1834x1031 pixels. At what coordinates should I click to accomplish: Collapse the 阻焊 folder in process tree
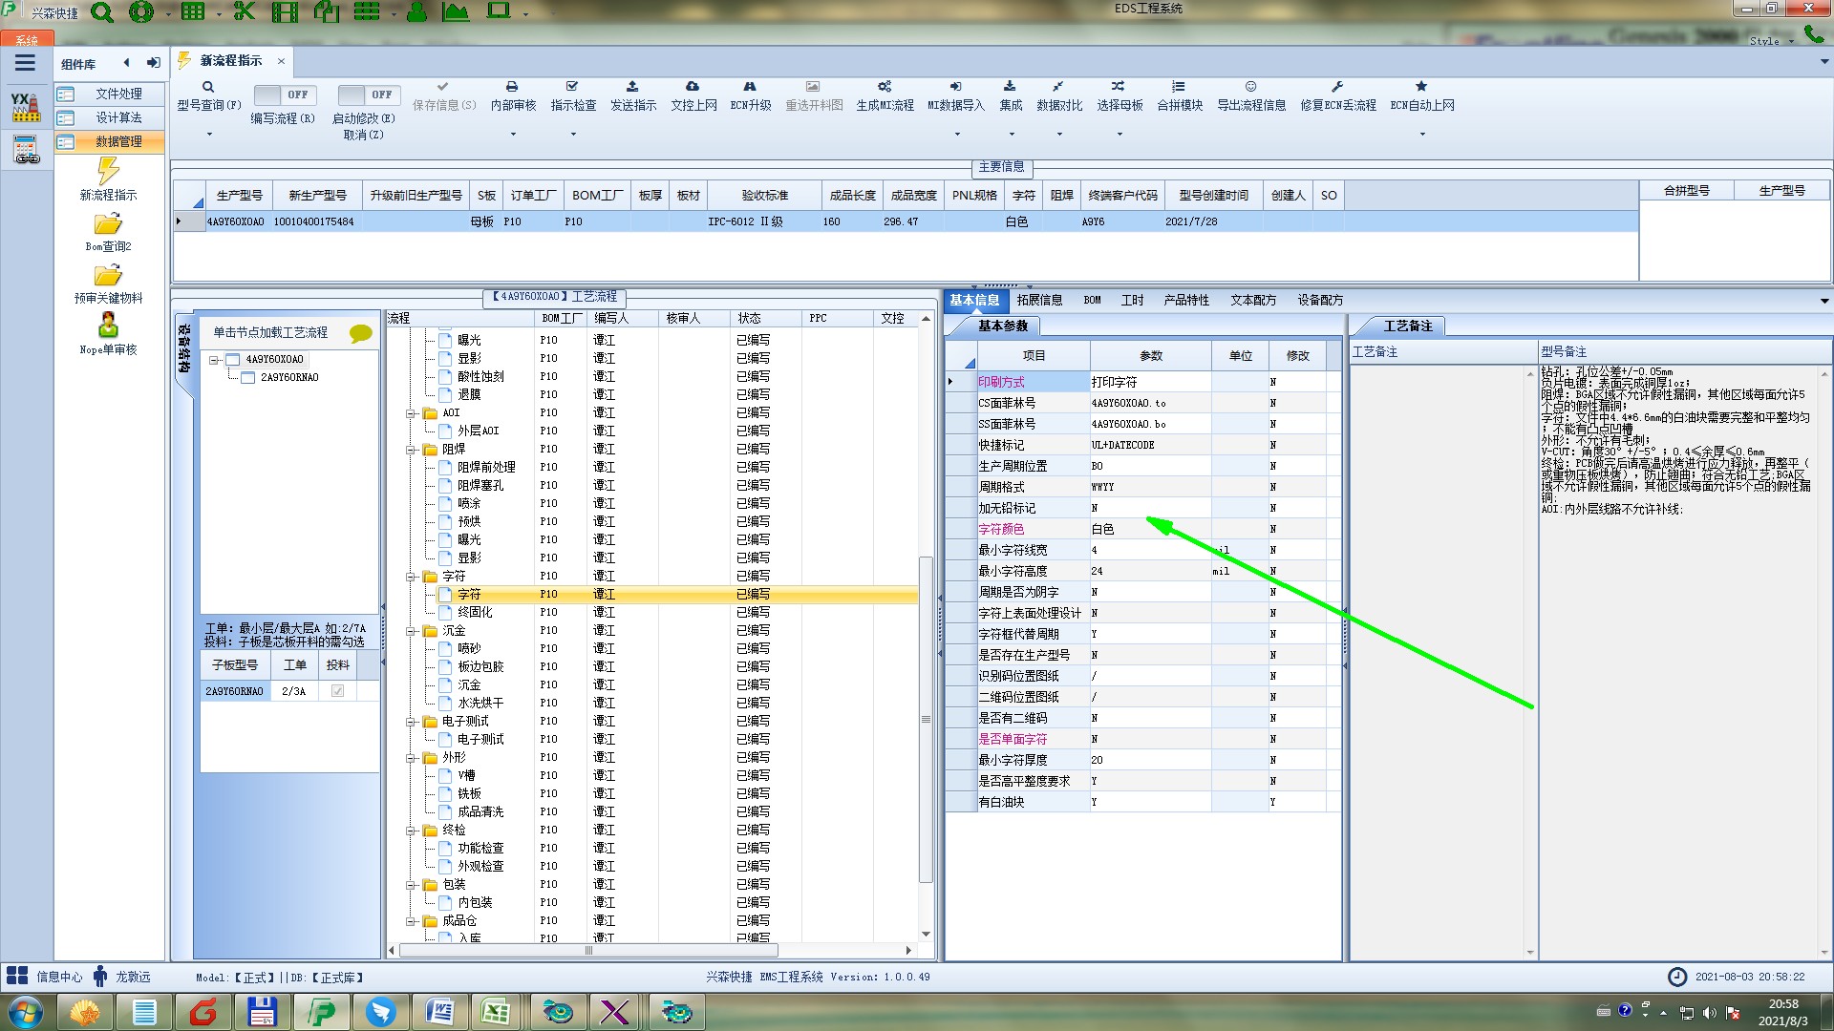(x=412, y=450)
